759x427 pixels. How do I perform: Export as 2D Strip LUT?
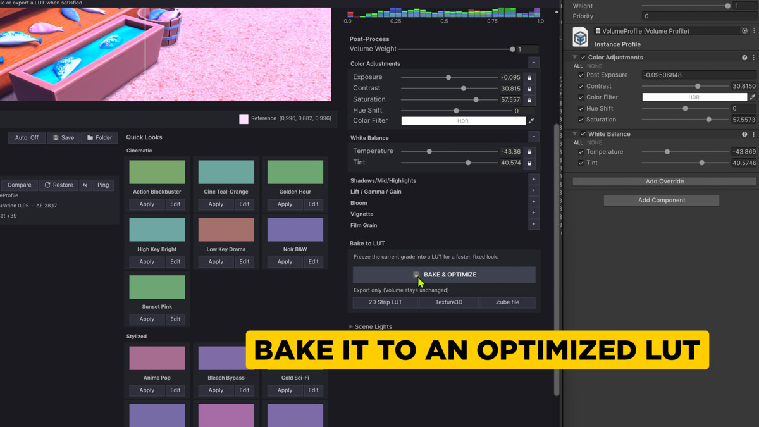385,302
